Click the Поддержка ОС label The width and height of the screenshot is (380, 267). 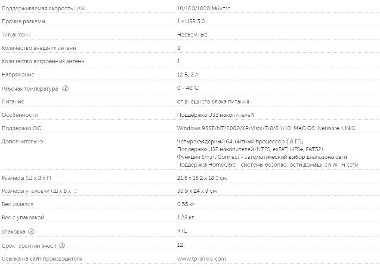tap(22, 128)
